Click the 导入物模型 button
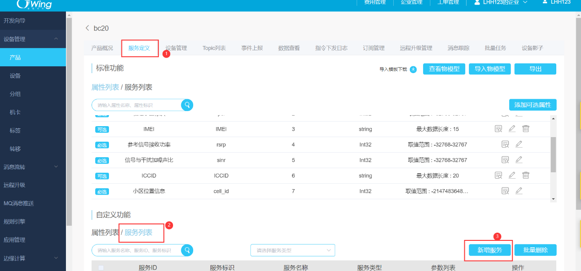This screenshot has height=271, width=581. pos(490,69)
